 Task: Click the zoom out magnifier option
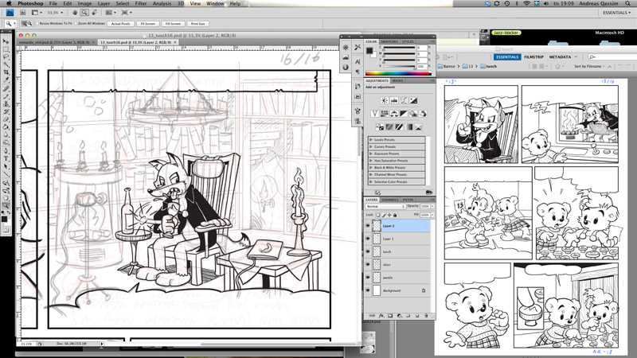(29, 24)
